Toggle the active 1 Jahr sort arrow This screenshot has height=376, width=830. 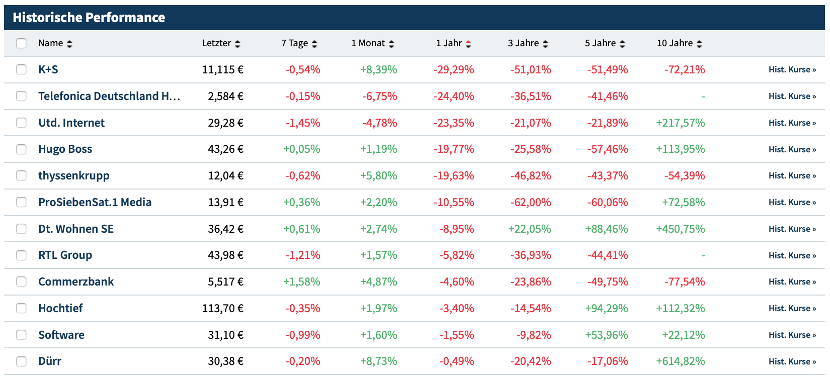(x=468, y=44)
